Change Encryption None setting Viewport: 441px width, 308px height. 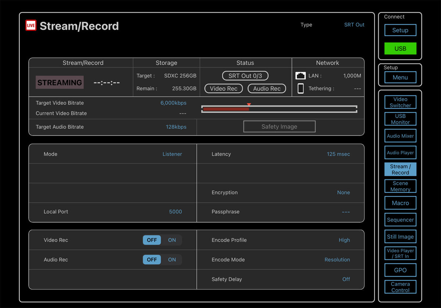point(343,192)
